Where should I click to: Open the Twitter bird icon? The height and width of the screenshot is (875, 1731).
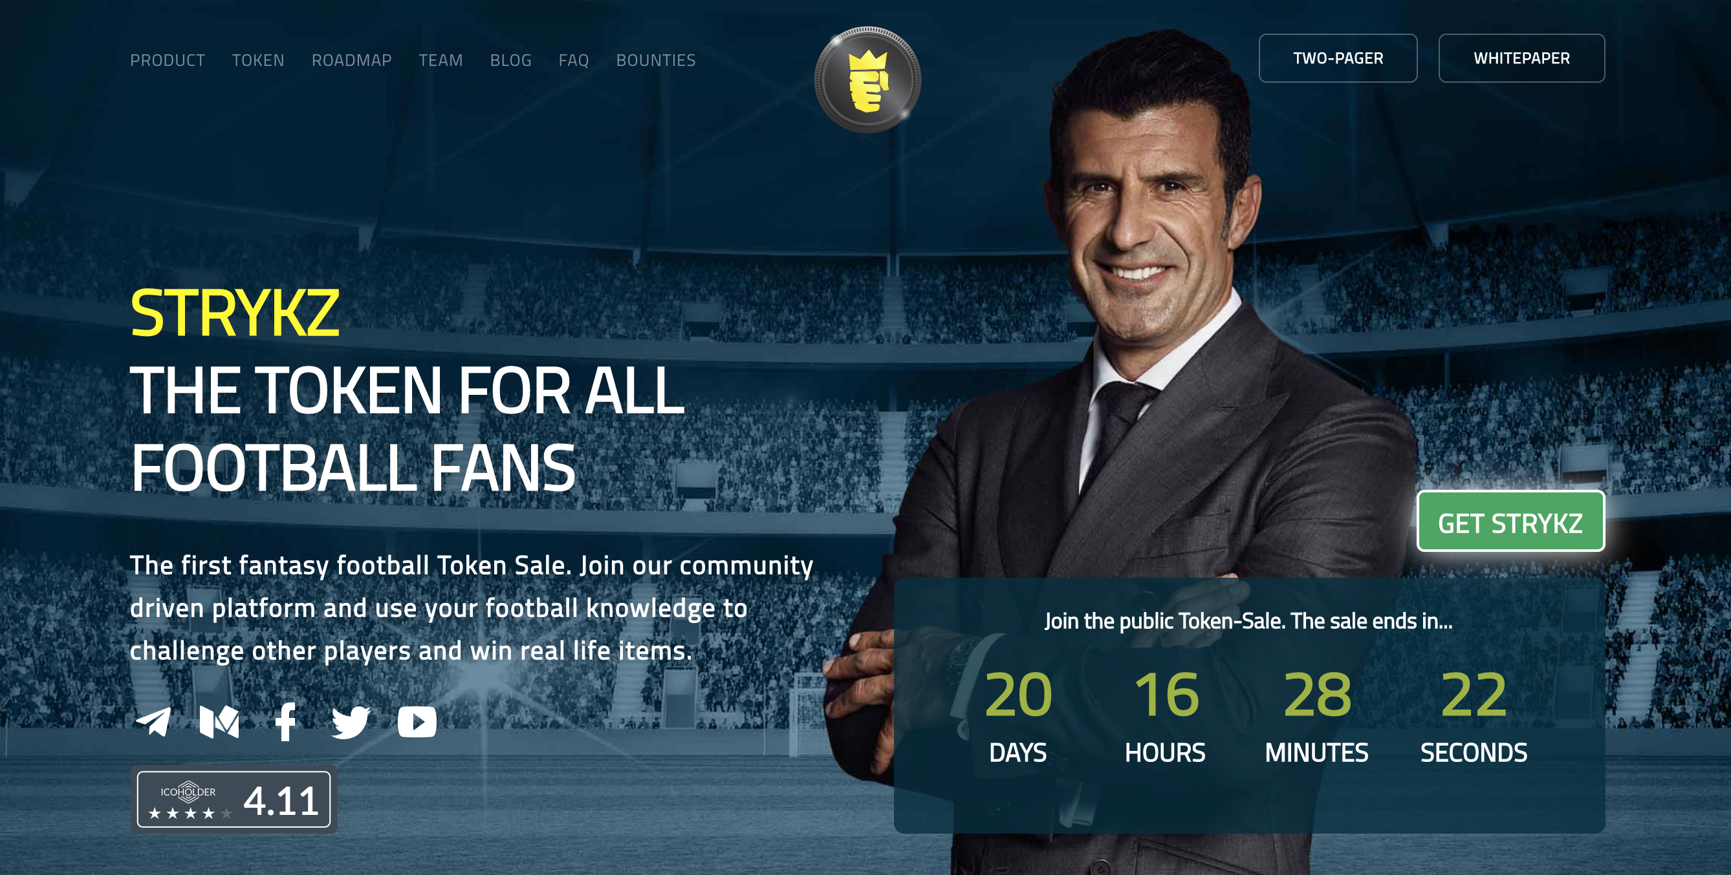point(351,722)
